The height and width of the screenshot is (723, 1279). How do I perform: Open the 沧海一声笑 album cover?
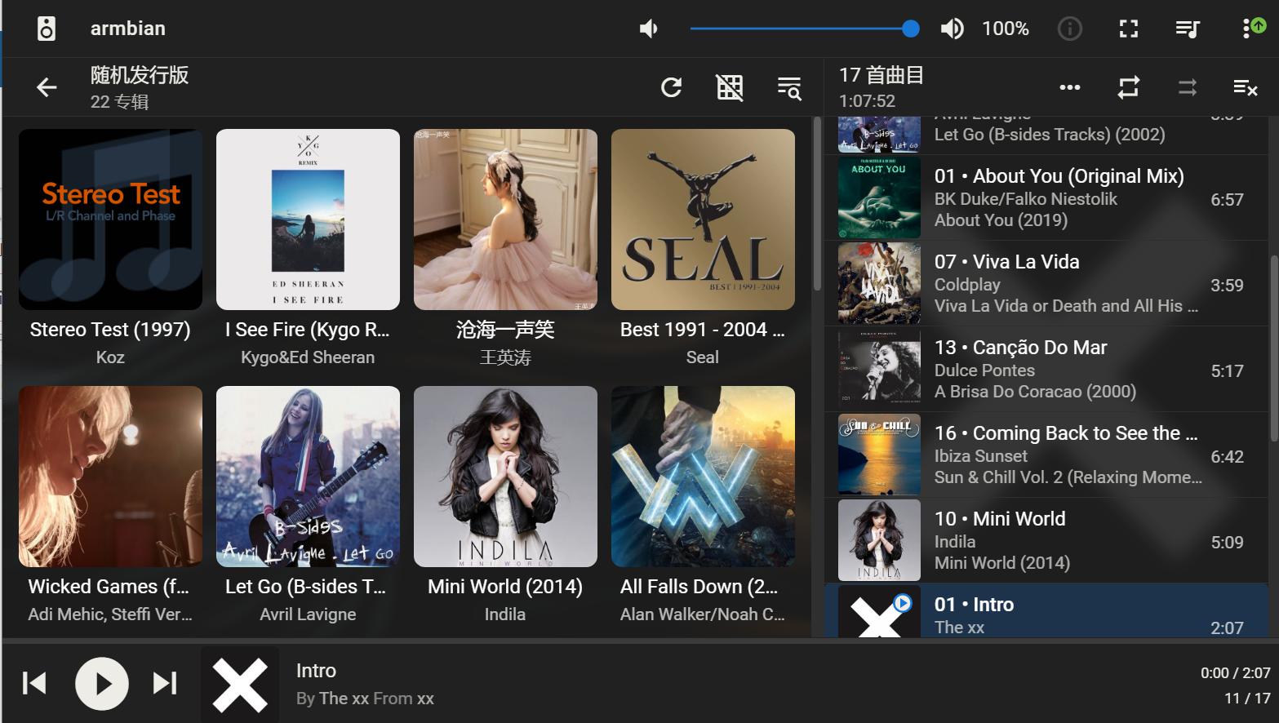[505, 220]
